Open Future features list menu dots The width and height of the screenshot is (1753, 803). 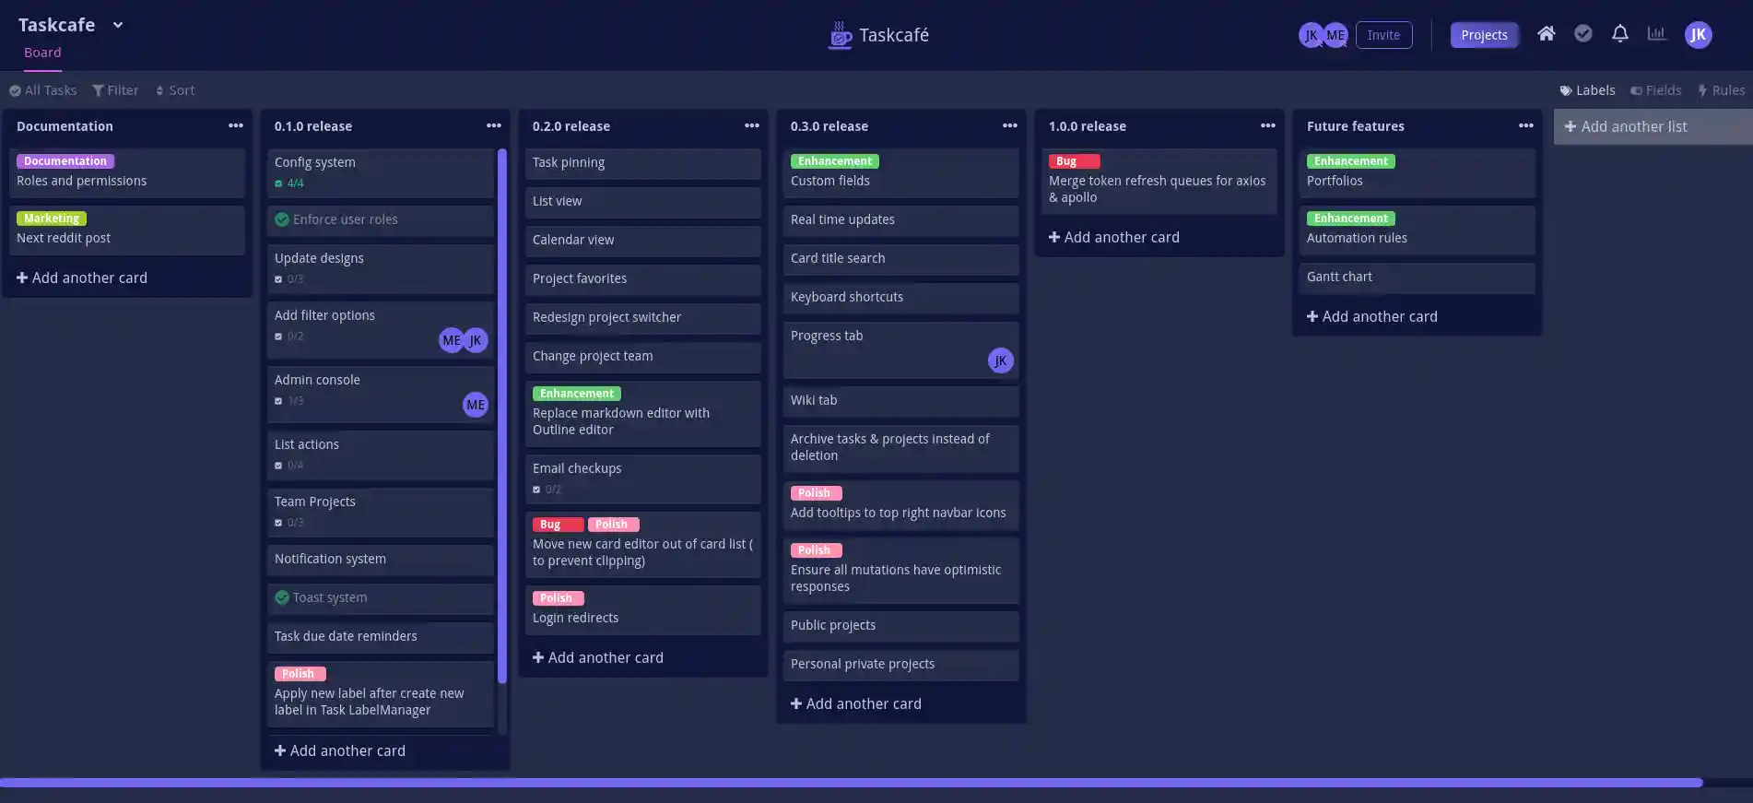pyautogui.click(x=1526, y=125)
